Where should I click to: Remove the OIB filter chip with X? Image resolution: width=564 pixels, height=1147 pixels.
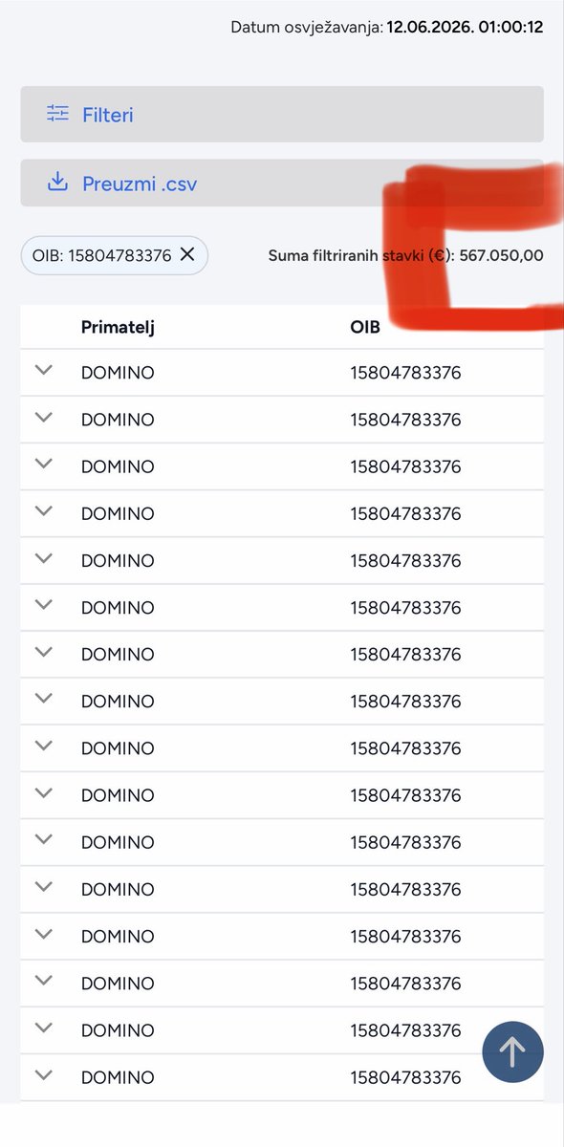click(187, 254)
